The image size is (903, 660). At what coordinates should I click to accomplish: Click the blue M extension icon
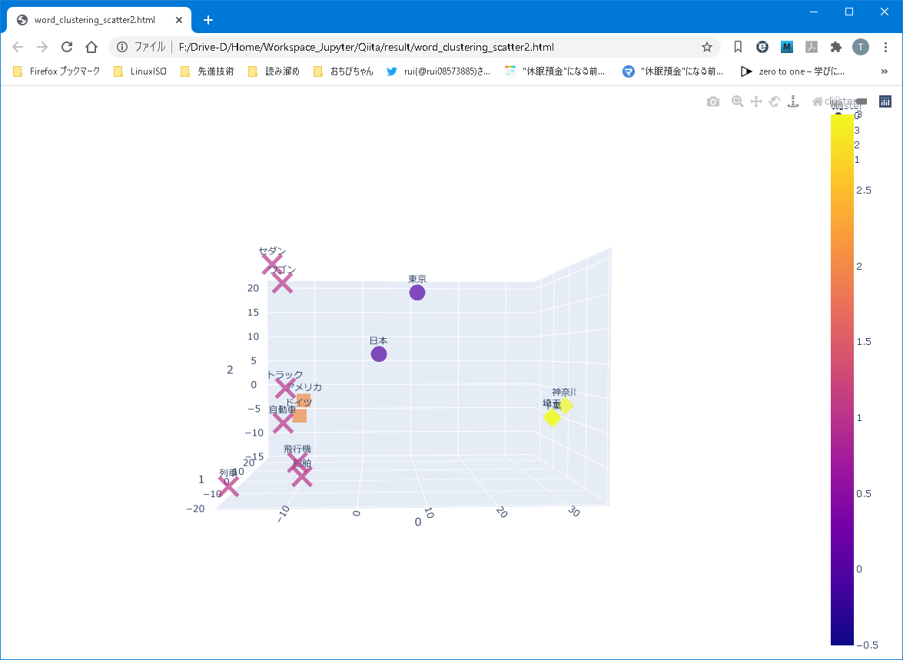[x=787, y=47]
